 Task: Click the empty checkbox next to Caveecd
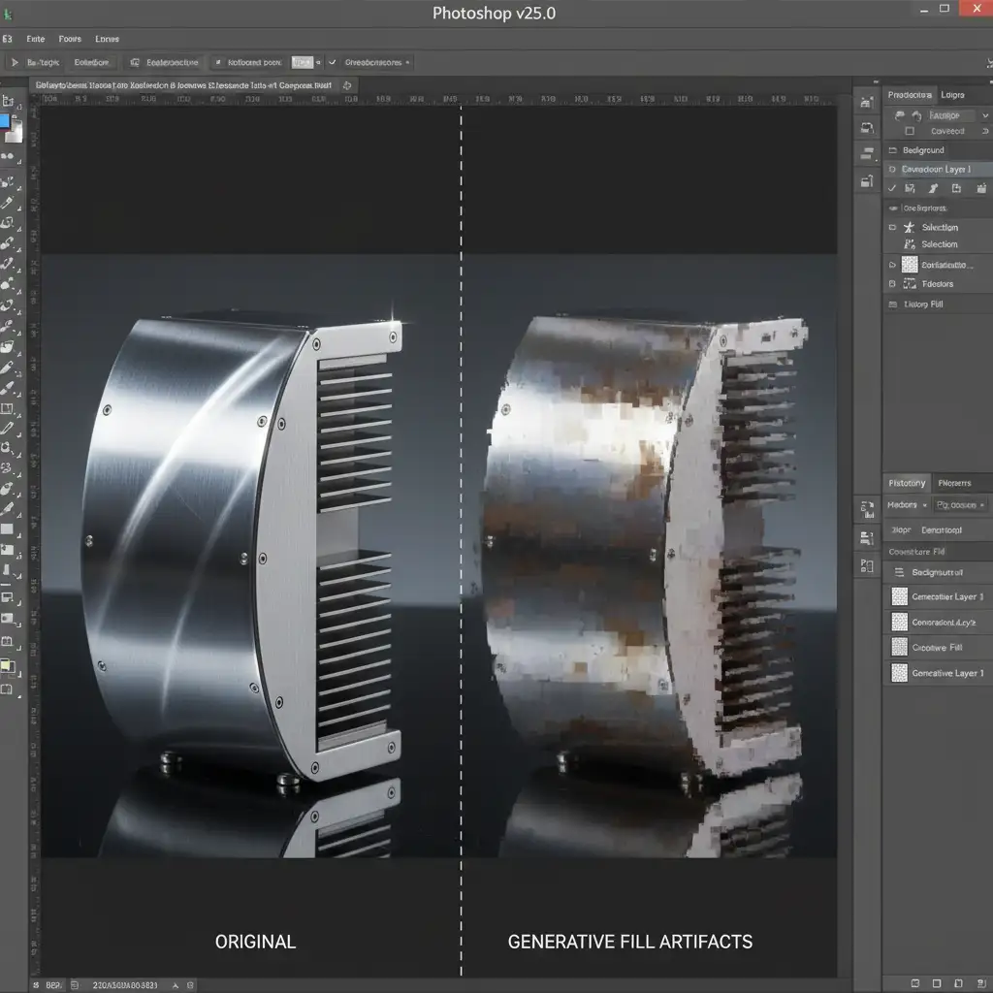tap(909, 131)
